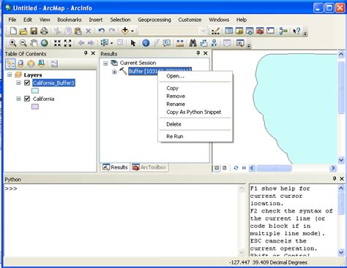Screen dimensions: 347x268
Task: Show the Python window toolbar icon
Action: point(270,31)
